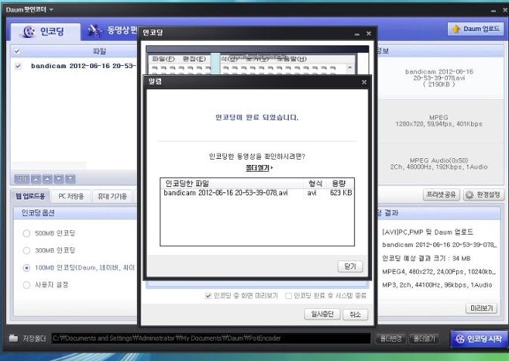Image resolution: width=509 pixels, height=361 pixels.
Task: Click the 일시중단 button
Action: (322, 314)
